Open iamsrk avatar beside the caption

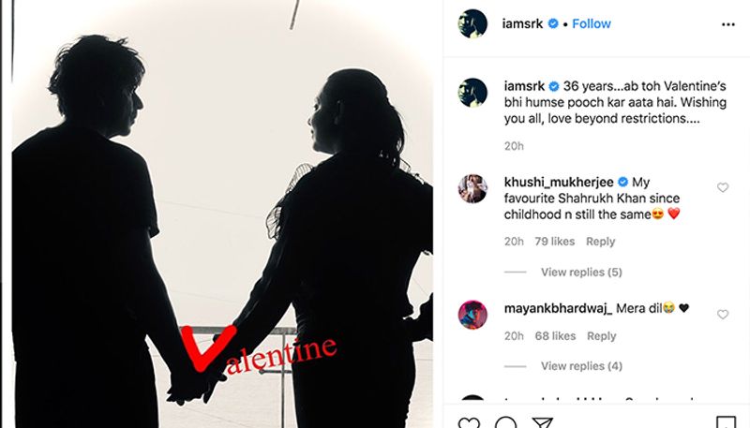472,93
